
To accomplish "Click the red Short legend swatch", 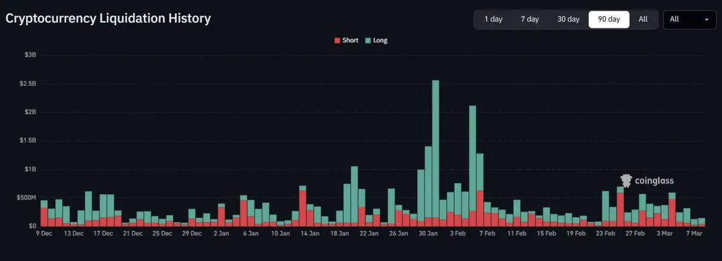I will click(337, 40).
